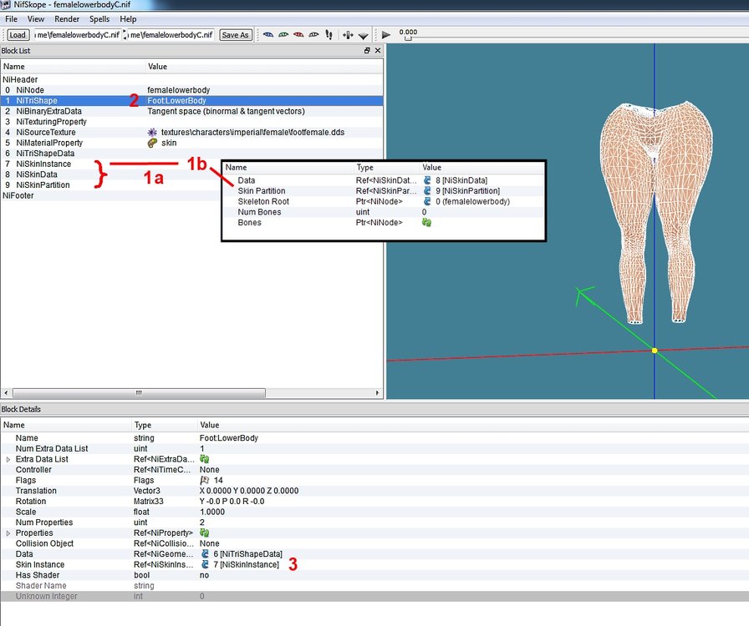The height and width of the screenshot is (626, 749).
Task: Expand the Extra Data List row
Action: tap(8, 459)
